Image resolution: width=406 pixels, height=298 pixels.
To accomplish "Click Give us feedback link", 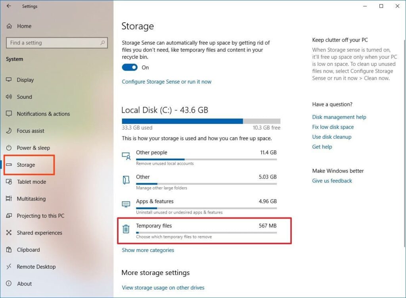I will (332, 181).
